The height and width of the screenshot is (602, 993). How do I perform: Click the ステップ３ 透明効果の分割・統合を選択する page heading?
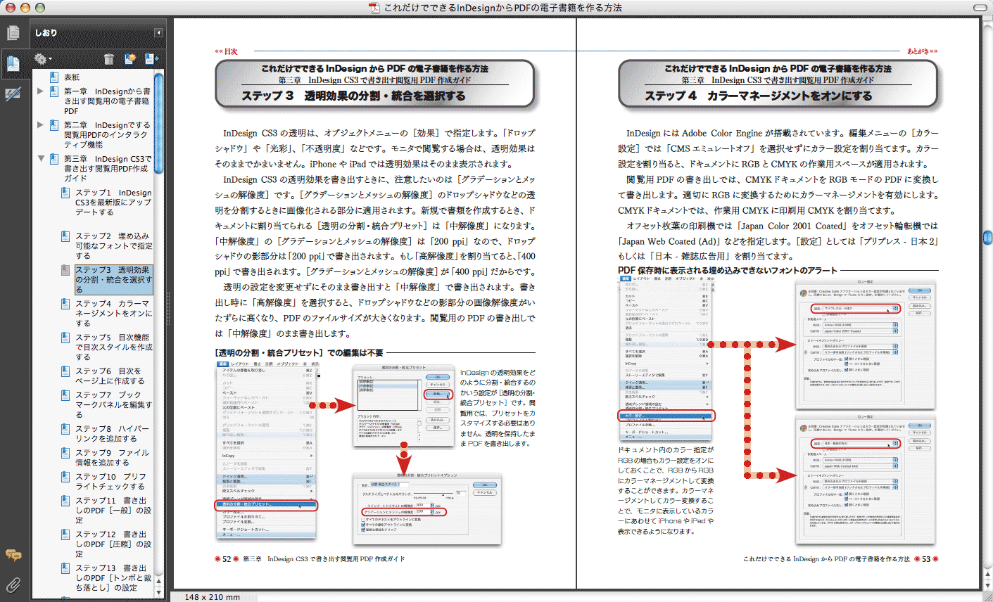tap(353, 96)
